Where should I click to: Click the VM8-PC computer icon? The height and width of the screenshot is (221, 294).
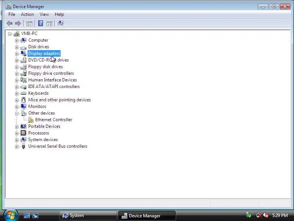coord(17,34)
